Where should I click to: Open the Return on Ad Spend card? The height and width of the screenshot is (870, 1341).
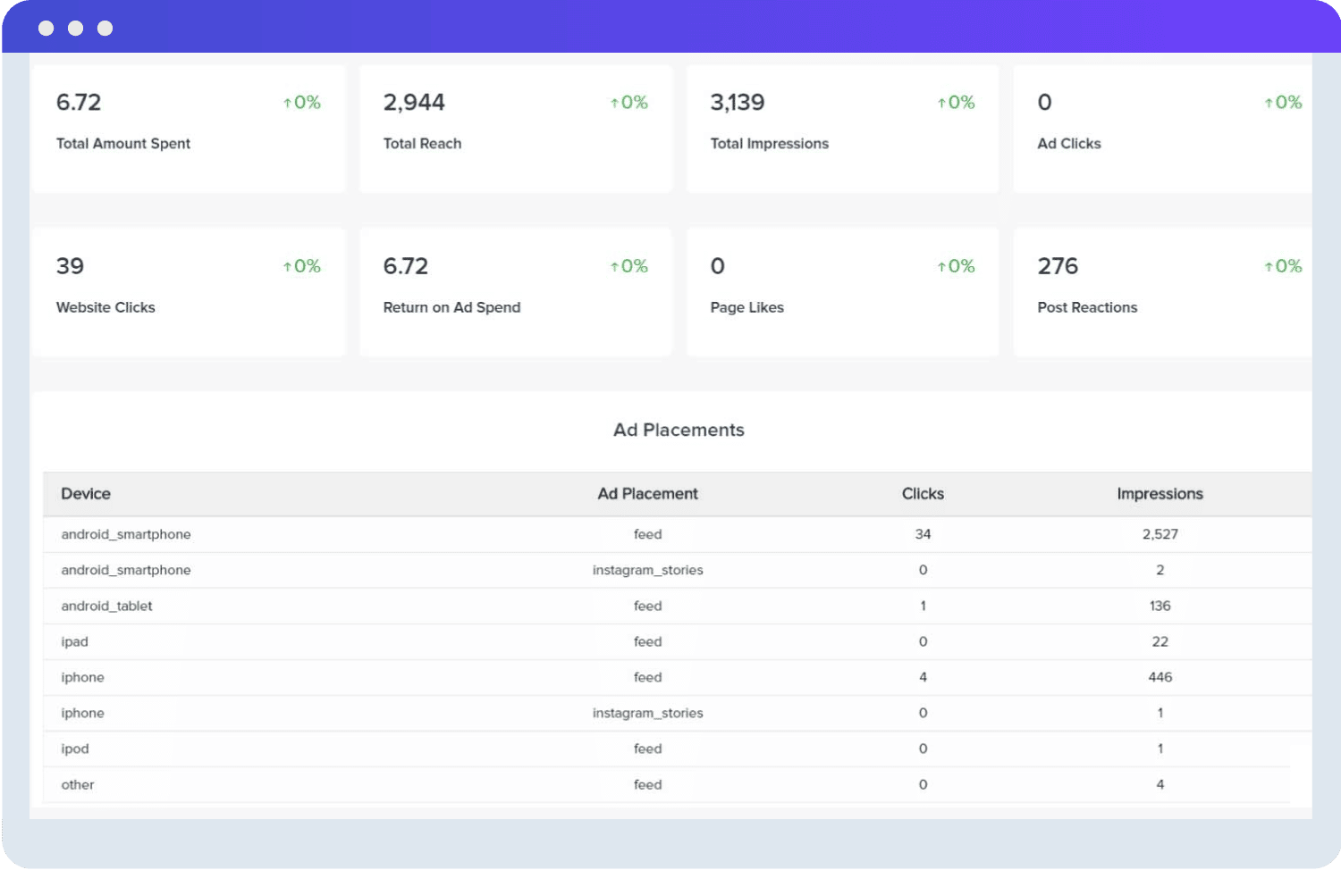[515, 290]
